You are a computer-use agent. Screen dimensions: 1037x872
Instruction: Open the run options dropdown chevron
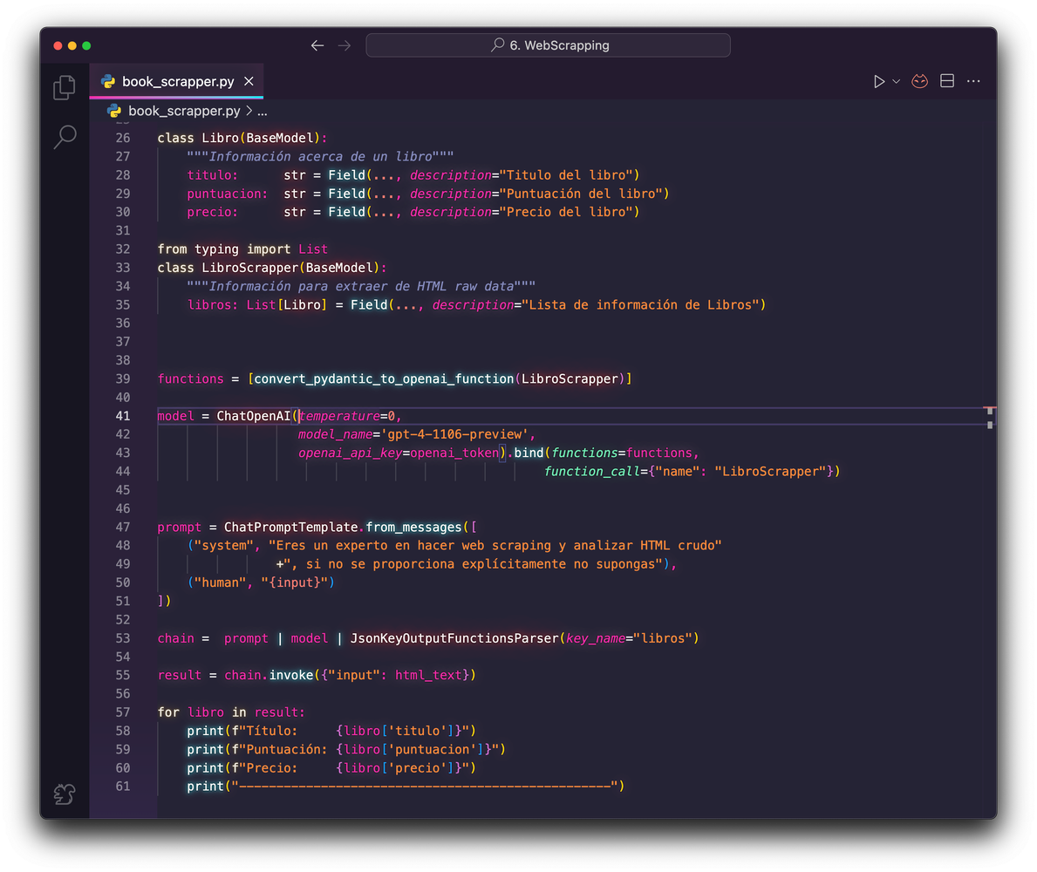pyautogui.click(x=895, y=80)
